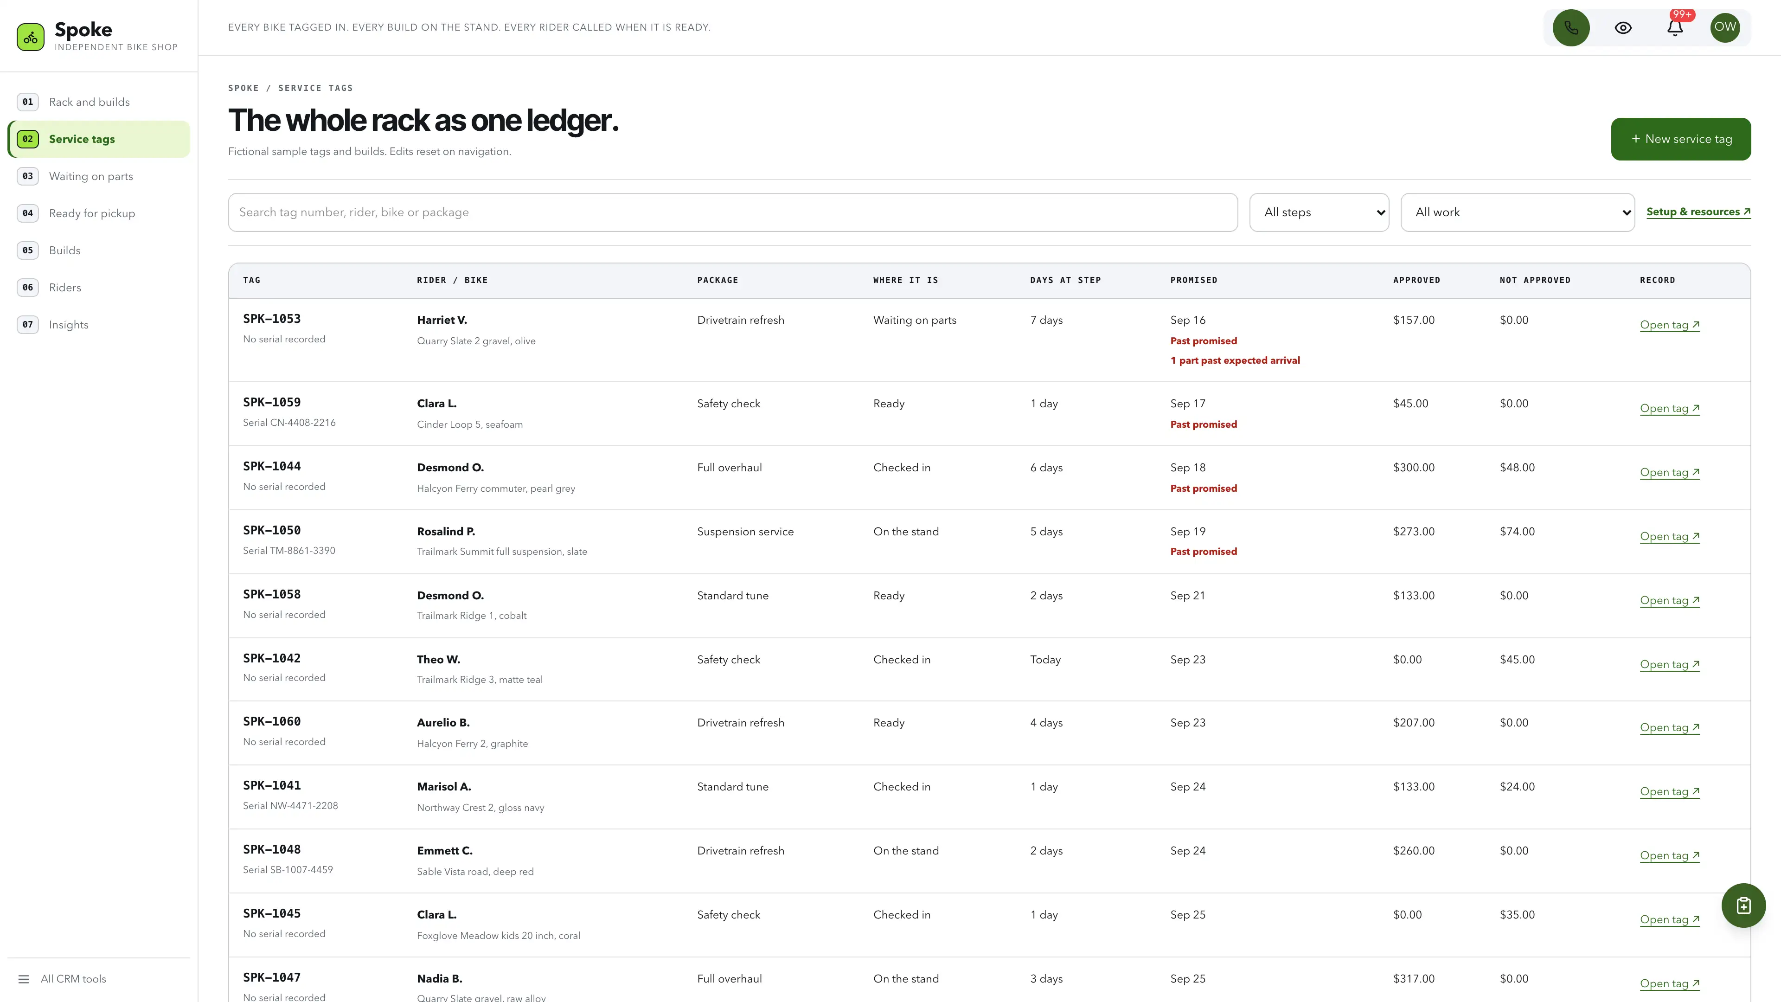Open the floating clipboard action button
Viewport: 1781px width, 1002px height.
coord(1743,905)
